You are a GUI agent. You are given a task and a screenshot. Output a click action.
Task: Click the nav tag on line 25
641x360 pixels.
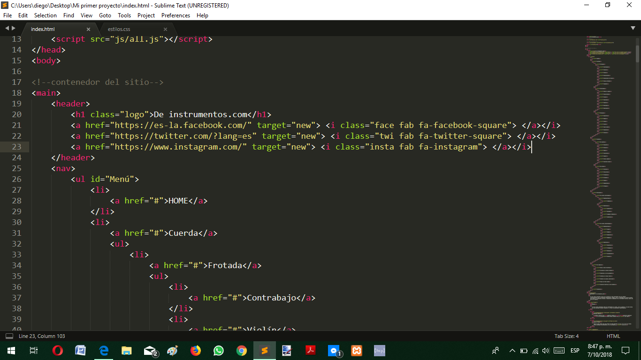63,168
